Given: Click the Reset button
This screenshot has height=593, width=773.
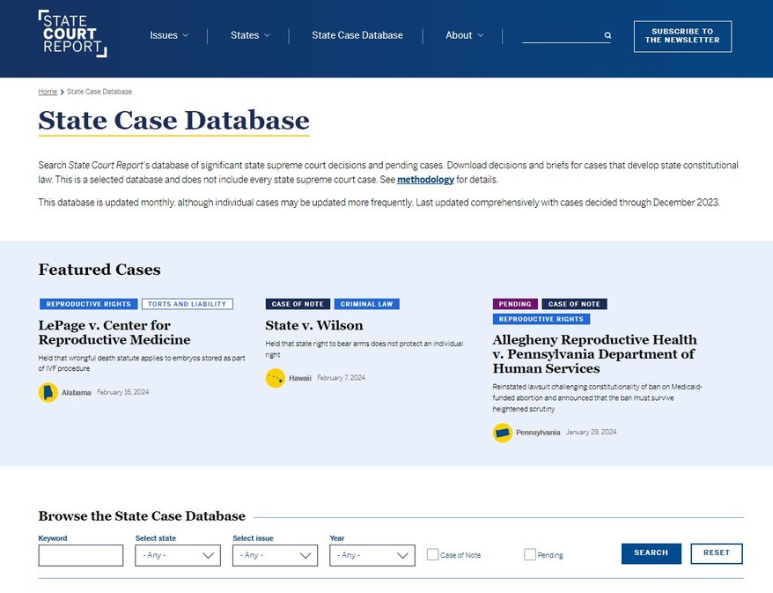Looking at the screenshot, I should point(716,553).
